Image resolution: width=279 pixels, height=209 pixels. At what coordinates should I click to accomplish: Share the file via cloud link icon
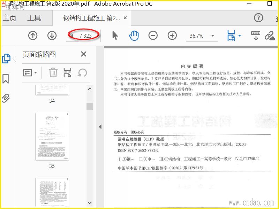point(270,36)
